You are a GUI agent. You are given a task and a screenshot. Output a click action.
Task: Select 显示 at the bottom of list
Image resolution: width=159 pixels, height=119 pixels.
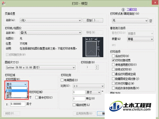coord(17,96)
